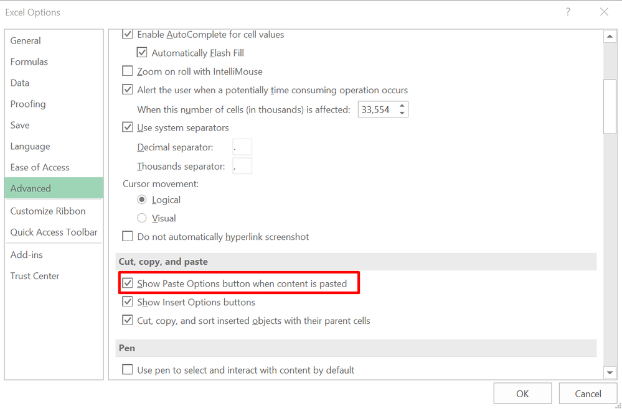Edit the Decimal separator field

coord(242,147)
